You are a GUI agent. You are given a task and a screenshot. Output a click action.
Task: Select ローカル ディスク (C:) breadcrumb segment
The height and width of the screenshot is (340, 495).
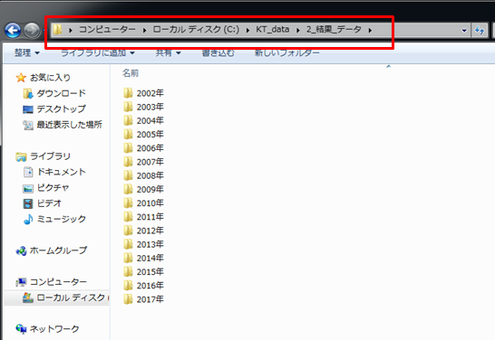click(196, 30)
